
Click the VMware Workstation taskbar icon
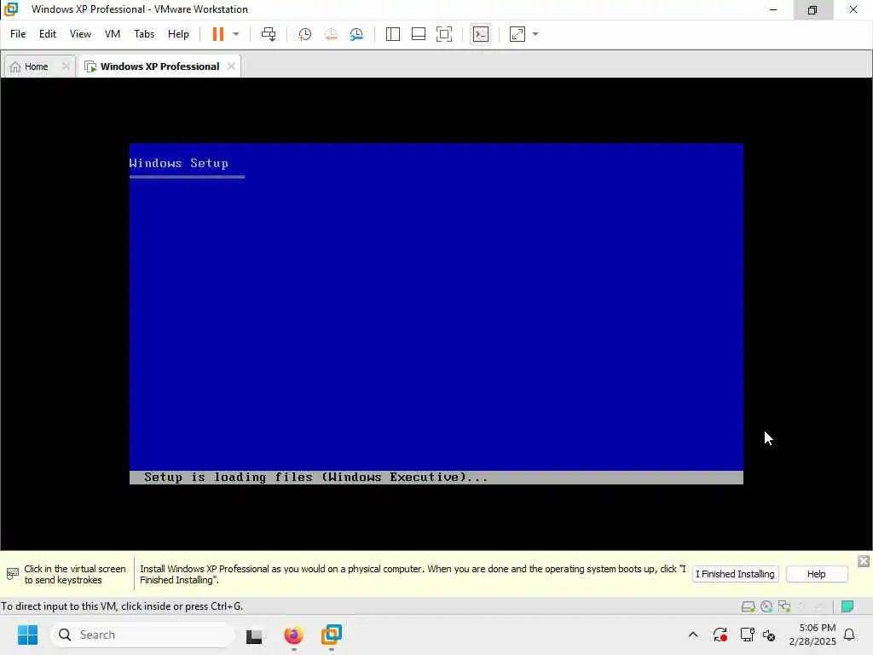point(332,635)
